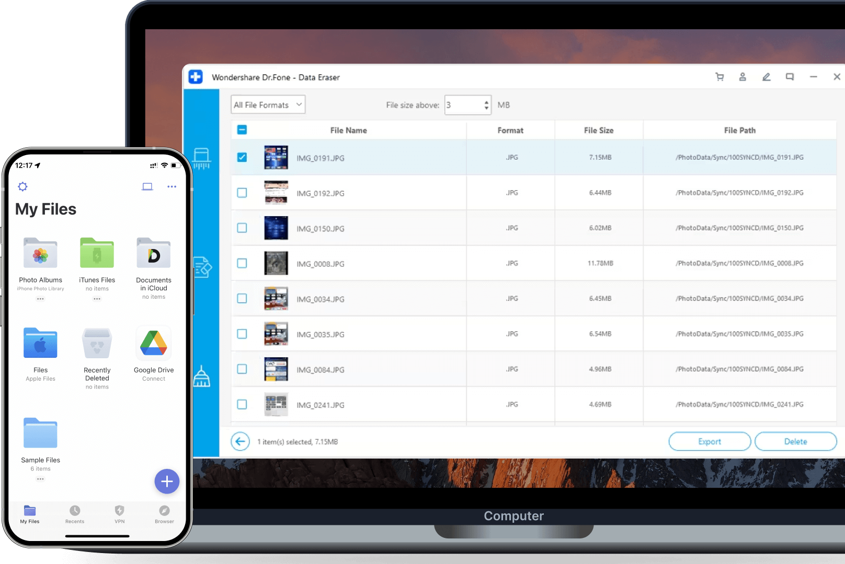Open the Sample Files folder
Viewport: 845px width, 564px height.
(x=40, y=433)
